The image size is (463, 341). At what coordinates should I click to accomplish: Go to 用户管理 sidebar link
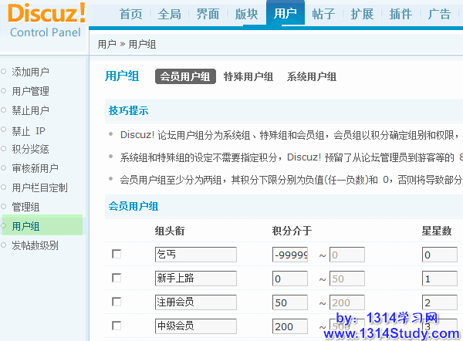tap(31, 91)
